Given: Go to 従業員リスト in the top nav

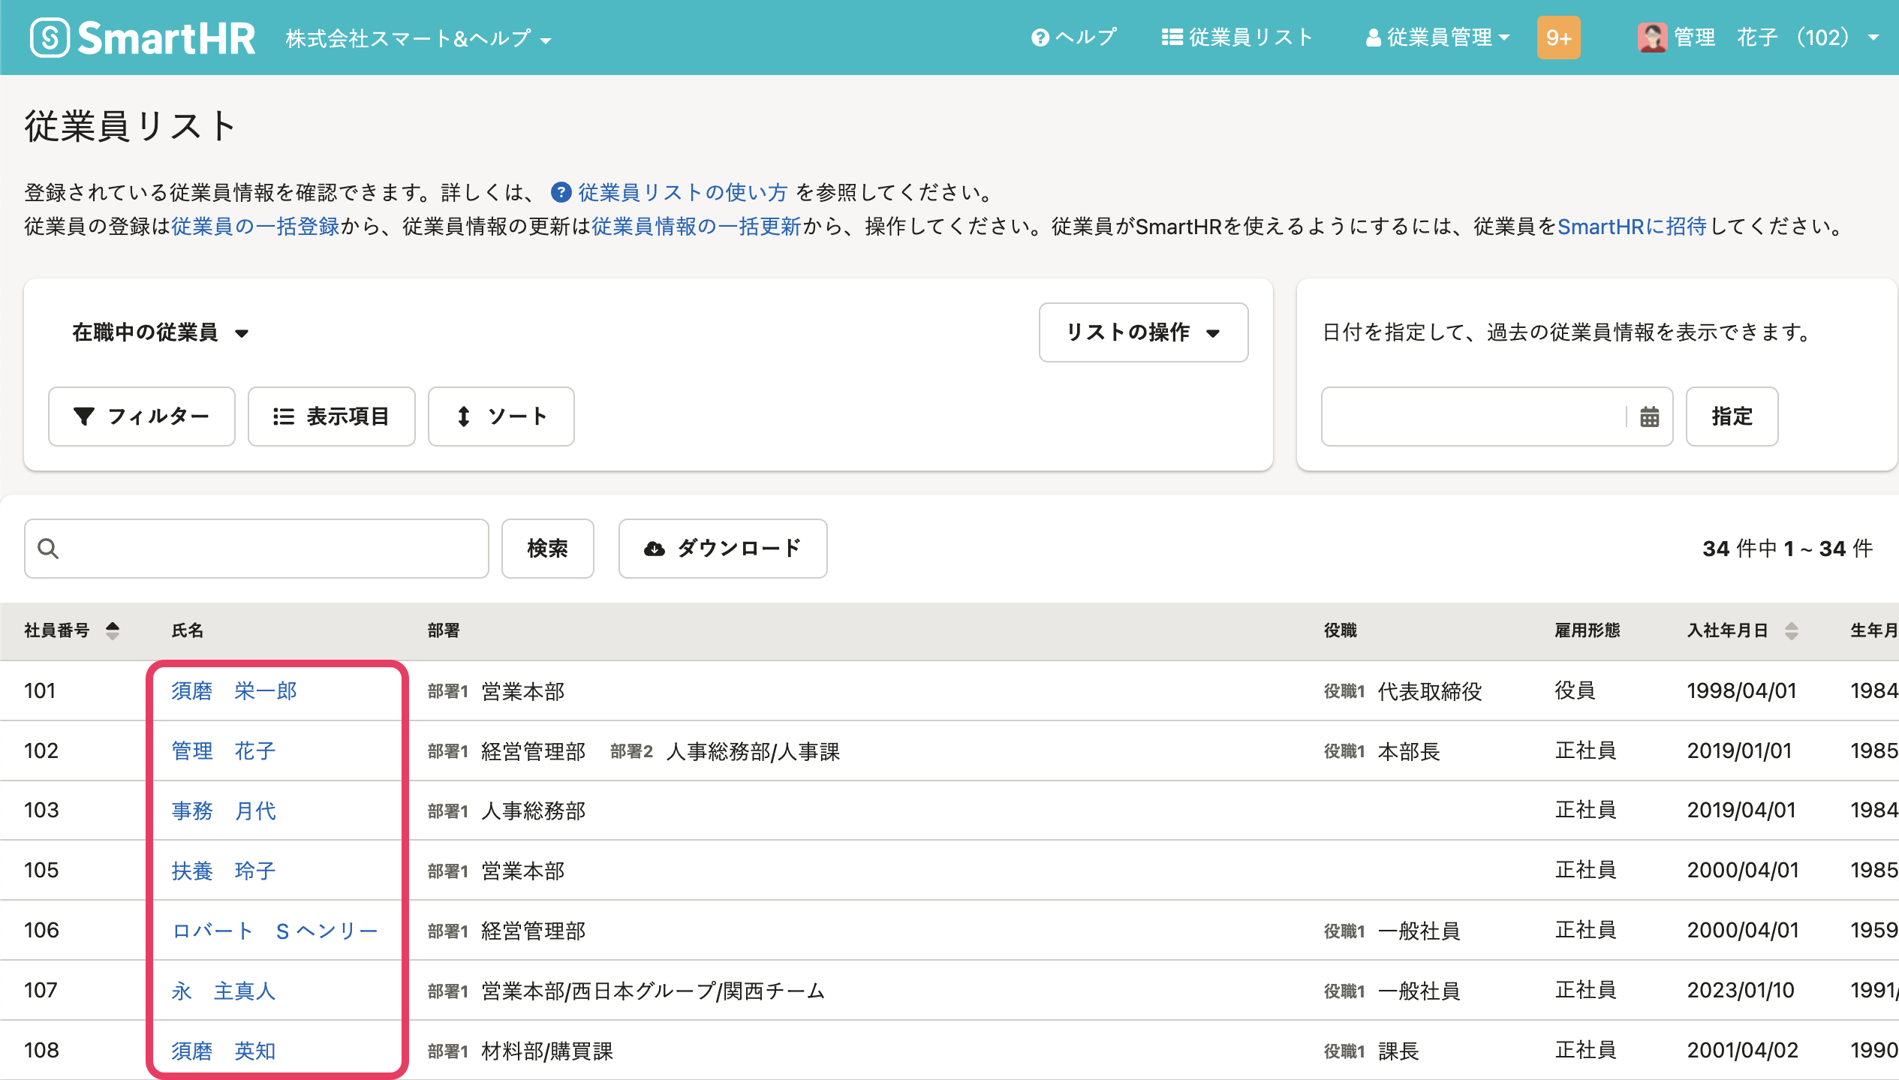Looking at the screenshot, I should [x=1238, y=38].
